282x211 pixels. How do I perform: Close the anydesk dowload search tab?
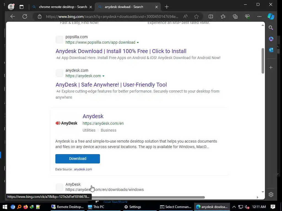point(156,7)
